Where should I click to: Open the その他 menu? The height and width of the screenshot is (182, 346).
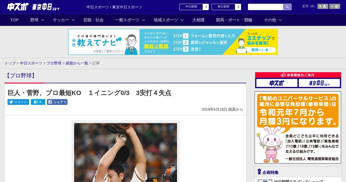(270, 20)
